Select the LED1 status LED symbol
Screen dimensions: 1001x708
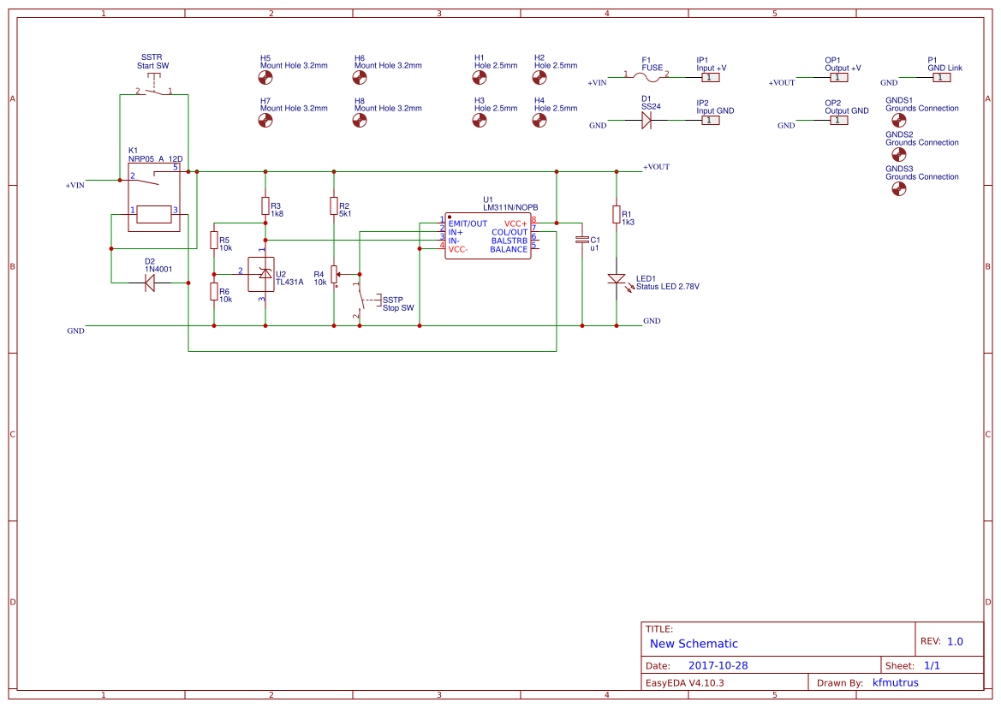point(618,278)
